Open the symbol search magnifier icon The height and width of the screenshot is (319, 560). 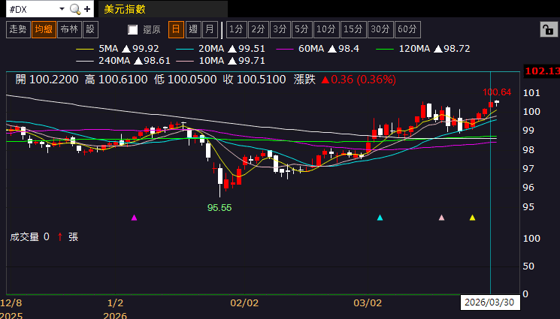pos(75,9)
